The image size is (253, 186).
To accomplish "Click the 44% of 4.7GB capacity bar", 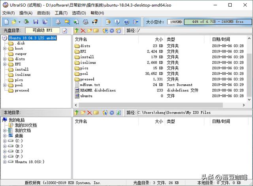I will click(x=218, y=22).
